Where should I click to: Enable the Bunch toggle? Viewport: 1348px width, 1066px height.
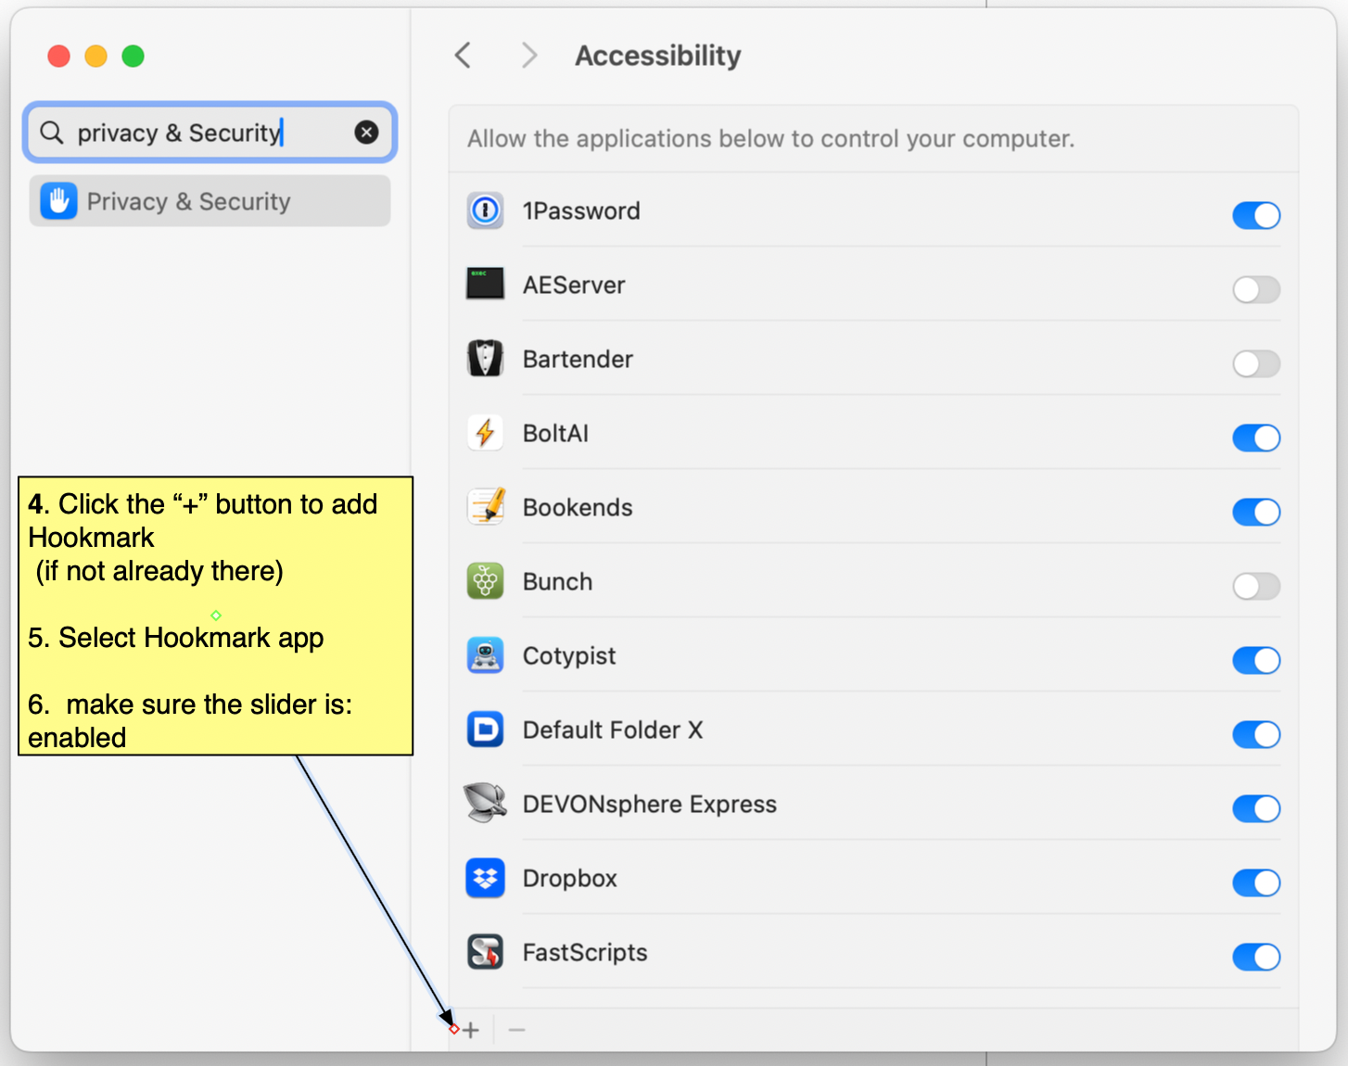pyautogui.click(x=1256, y=586)
